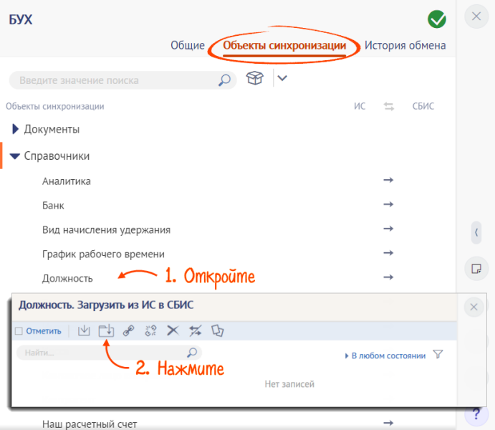This screenshot has width=495, height=430.
Task: Click the download selected records icon
Action: pyautogui.click(x=84, y=330)
